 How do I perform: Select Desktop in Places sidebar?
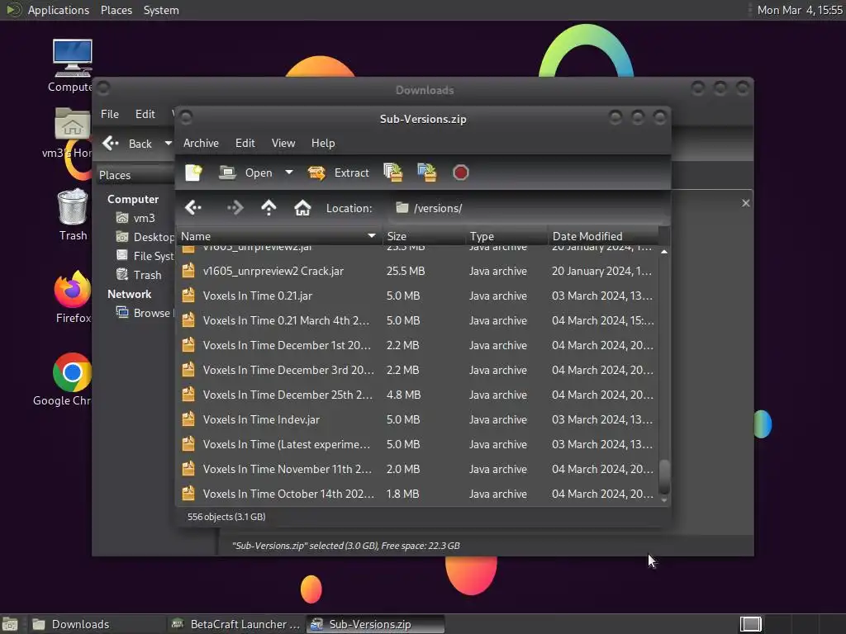click(145, 237)
